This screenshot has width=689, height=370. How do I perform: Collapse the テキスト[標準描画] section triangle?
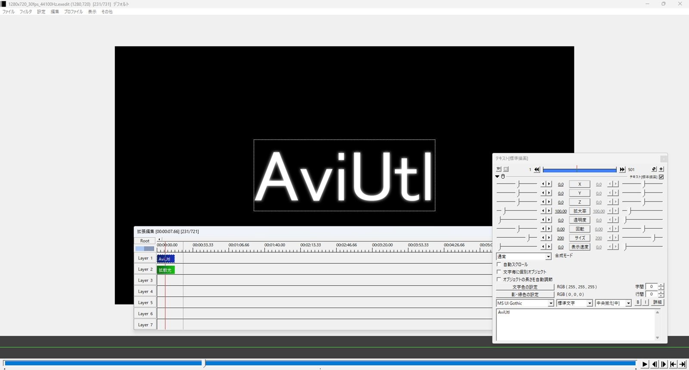click(x=497, y=176)
